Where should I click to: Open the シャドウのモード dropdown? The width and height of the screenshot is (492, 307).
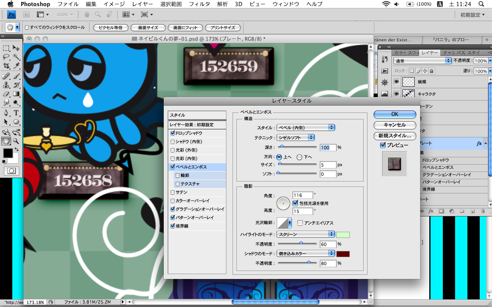(x=306, y=253)
